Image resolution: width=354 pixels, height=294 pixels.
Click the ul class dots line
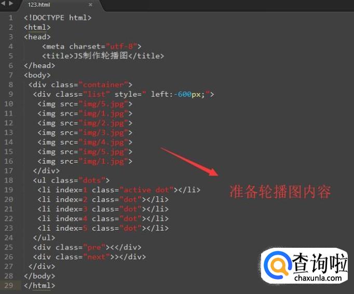tap(71, 180)
